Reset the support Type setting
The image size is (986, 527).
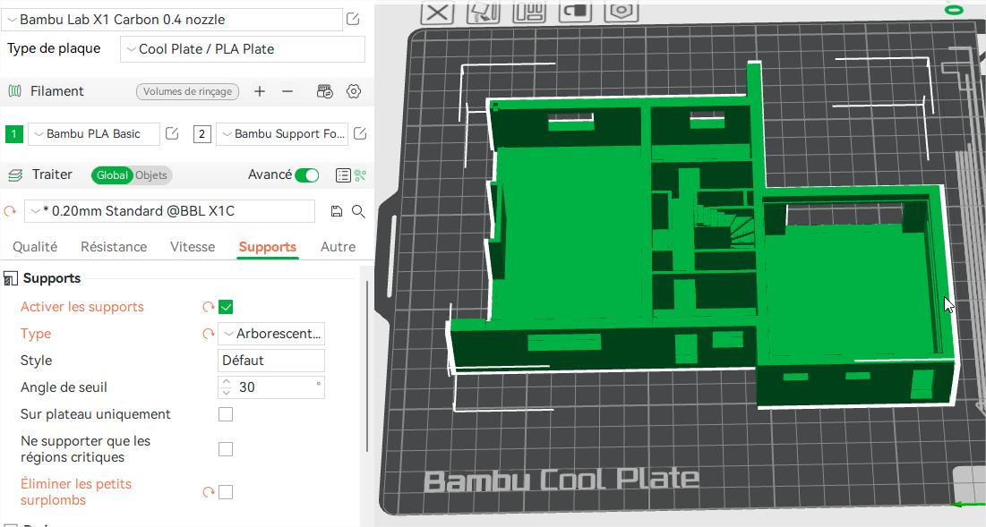click(209, 334)
